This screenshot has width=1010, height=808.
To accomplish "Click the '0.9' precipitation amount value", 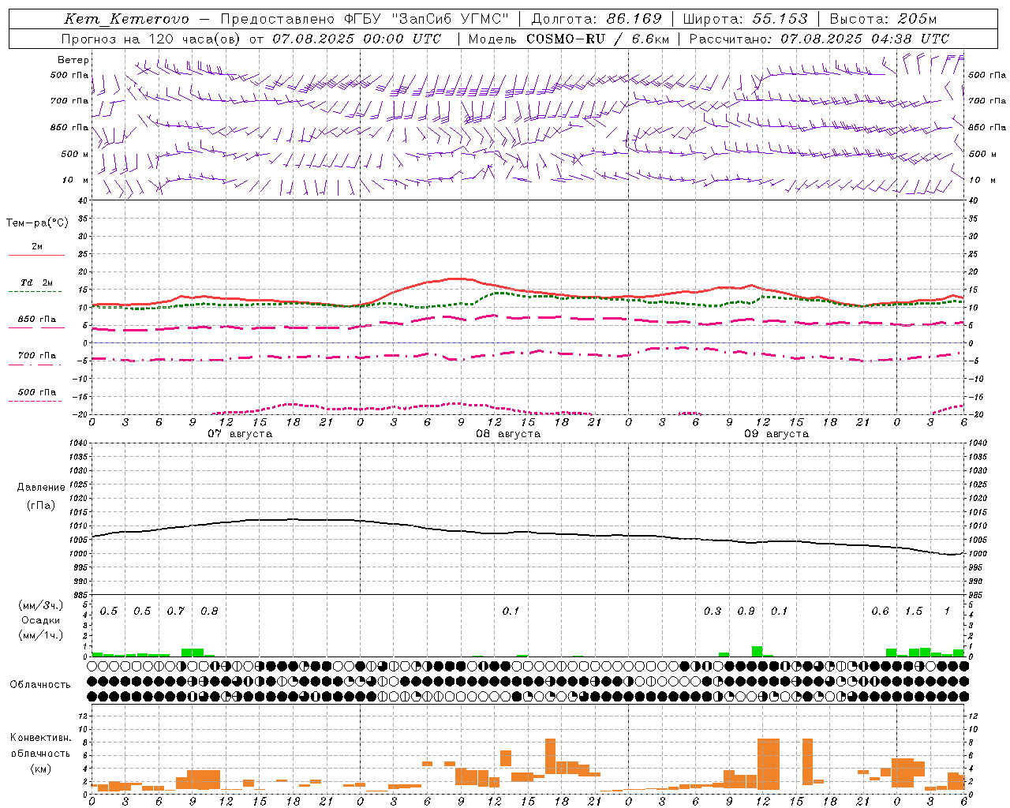I will [x=746, y=611].
